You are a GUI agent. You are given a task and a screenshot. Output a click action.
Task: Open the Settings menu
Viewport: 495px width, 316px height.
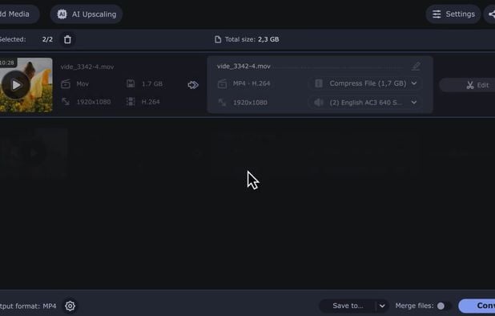(x=453, y=14)
